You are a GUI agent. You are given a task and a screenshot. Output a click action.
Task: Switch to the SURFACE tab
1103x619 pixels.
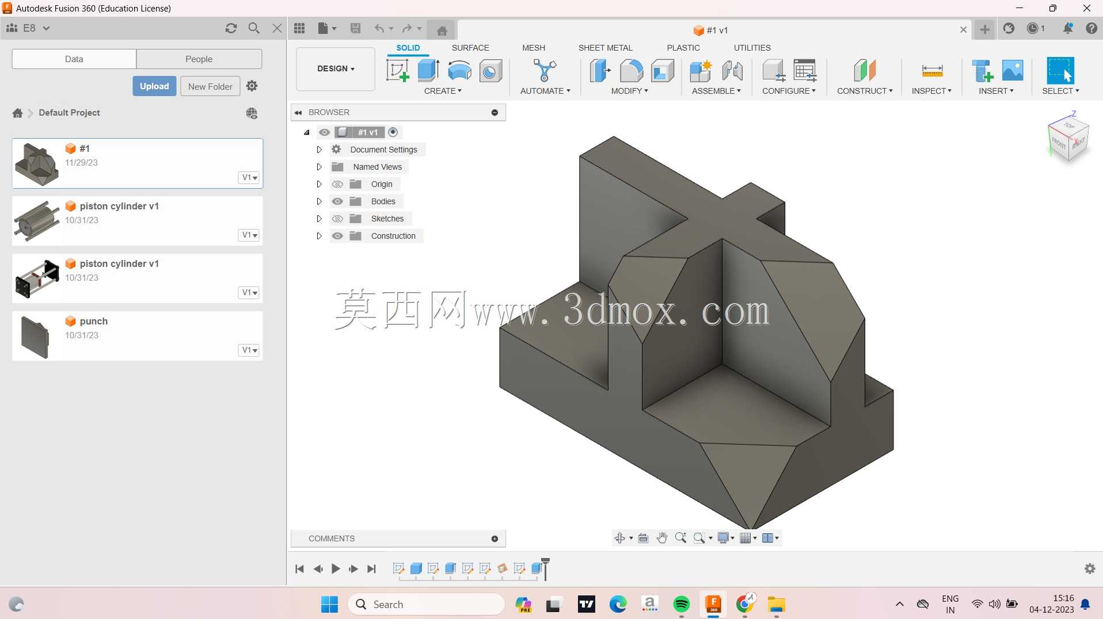(470, 48)
